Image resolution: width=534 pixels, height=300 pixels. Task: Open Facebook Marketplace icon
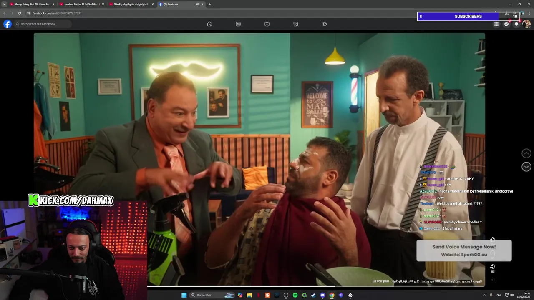pyautogui.click(x=296, y=24)
